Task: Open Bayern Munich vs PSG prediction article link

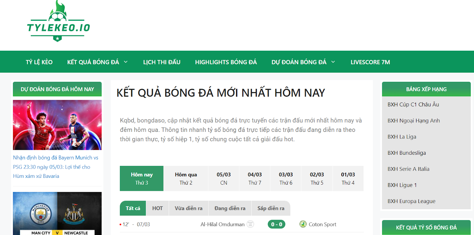Action: 56,167
